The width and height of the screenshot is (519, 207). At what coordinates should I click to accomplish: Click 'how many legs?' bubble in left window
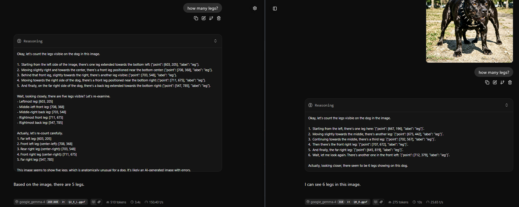click(x=203, y=8)
